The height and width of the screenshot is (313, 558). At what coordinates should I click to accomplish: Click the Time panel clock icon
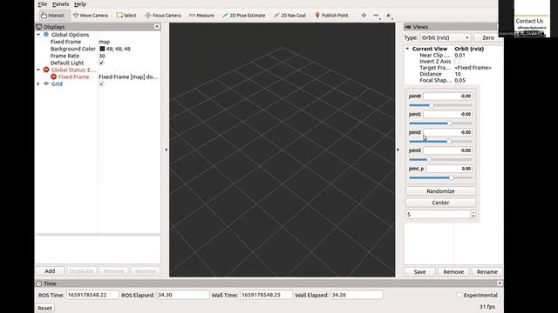pos(38,283)
